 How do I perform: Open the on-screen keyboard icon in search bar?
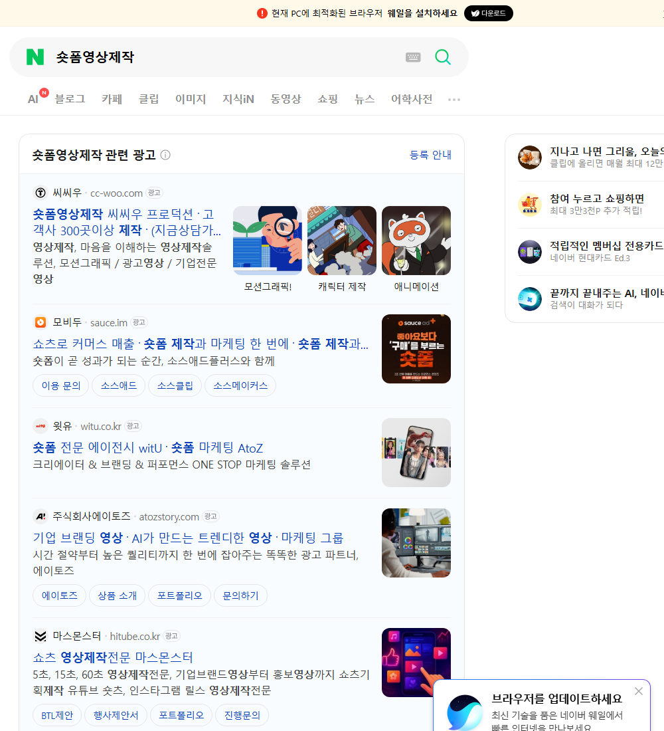413,57
